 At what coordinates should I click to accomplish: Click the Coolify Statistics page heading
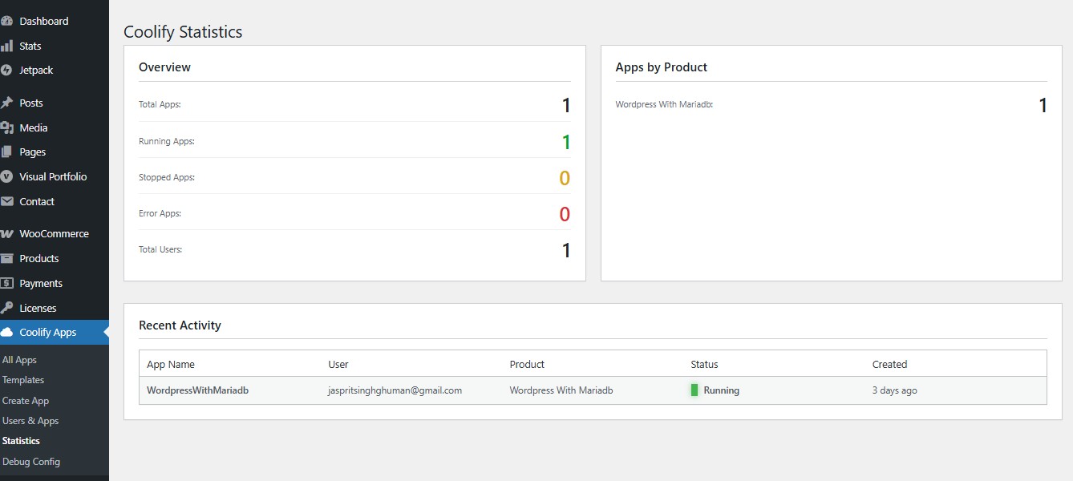(x=183, y=32)
